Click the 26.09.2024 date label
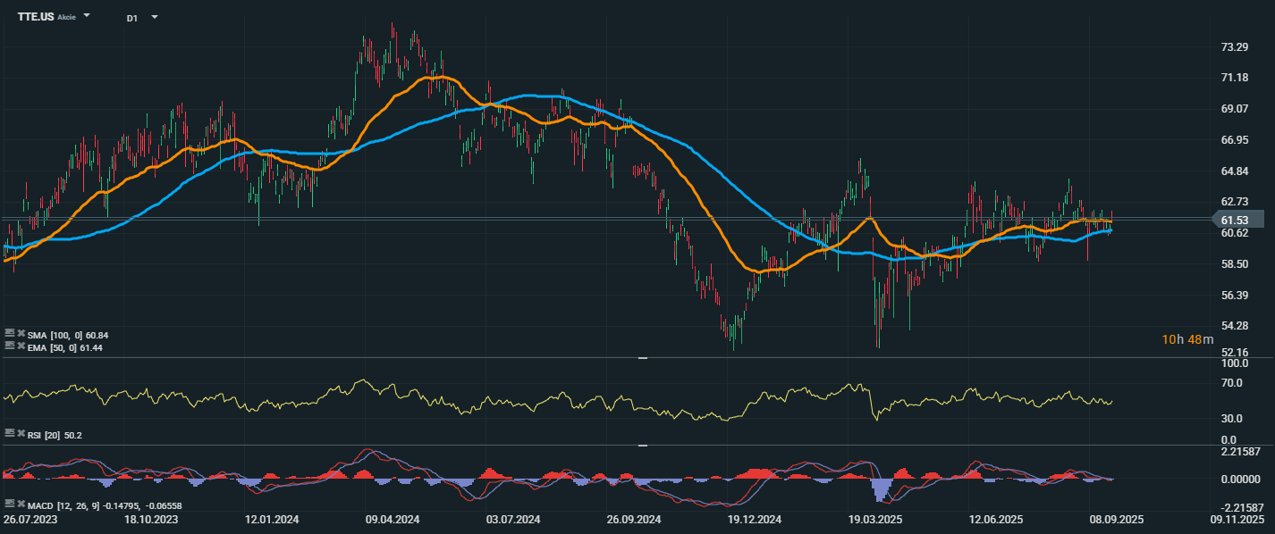Screen dimensions: 1275x534 coord(633,519)
